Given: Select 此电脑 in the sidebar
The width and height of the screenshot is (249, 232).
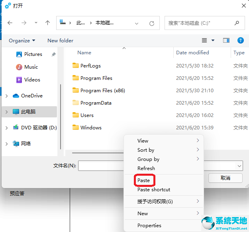Looking at the screenshot, I should click(24, 112).
